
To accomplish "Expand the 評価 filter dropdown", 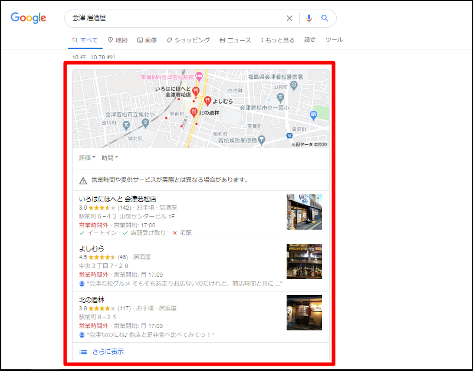I will click(x=87, y=158).
